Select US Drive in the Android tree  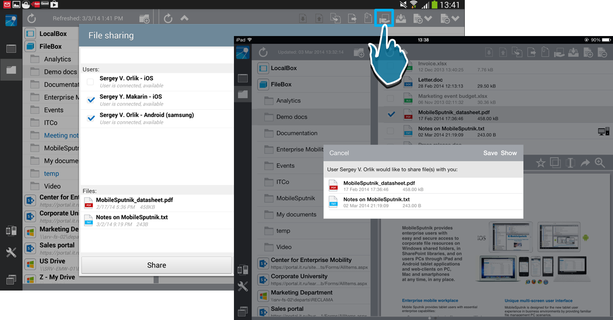pos(51,264)
